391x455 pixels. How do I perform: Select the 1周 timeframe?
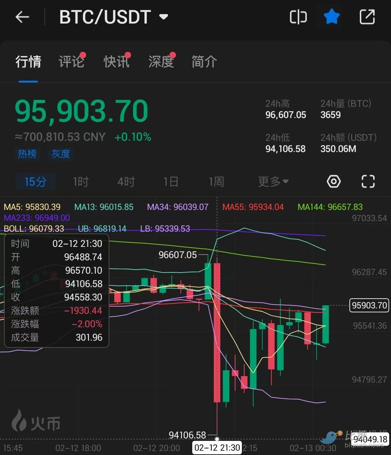216,181
